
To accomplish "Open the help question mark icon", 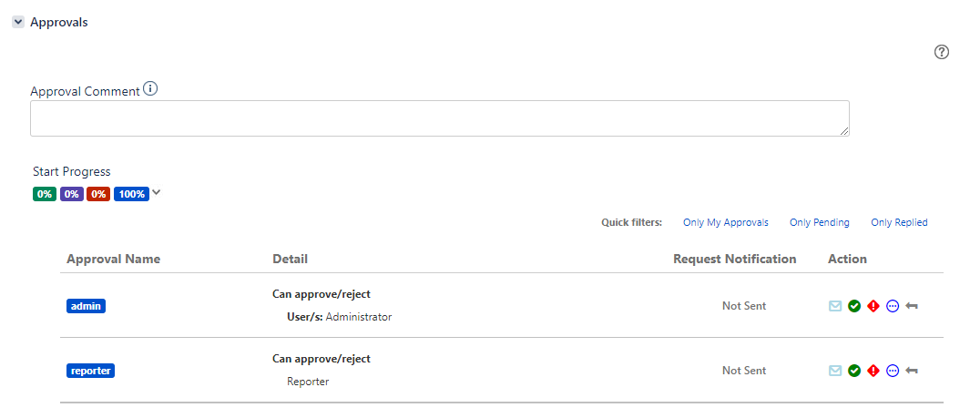I will 941,52.
